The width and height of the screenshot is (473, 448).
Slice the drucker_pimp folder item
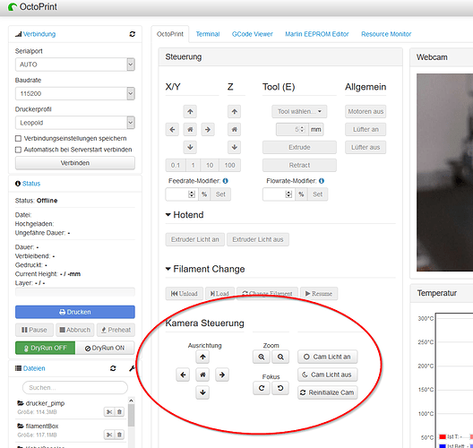109,412
